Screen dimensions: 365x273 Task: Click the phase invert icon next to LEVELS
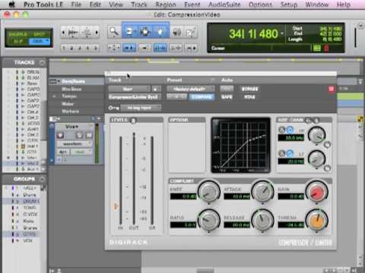tap(133, 121)
